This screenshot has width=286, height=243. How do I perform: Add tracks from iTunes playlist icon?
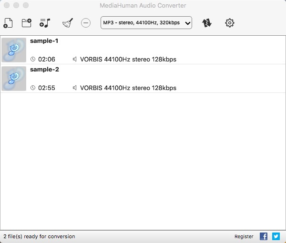point(45,23)
